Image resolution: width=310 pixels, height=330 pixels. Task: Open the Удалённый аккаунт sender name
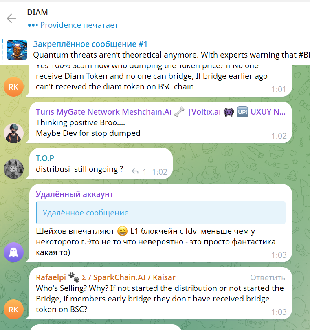pos(75,194)
